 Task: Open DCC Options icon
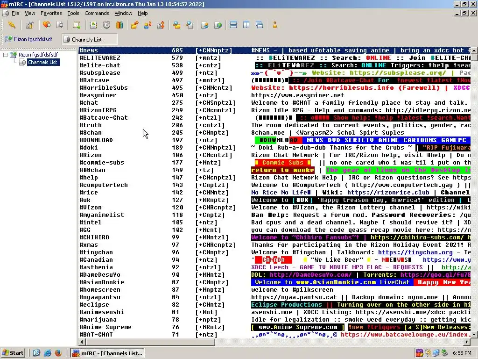pyautogui.click(x=161, y=25)
